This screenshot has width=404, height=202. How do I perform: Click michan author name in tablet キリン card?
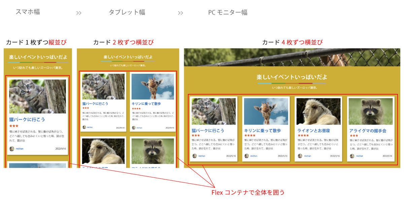tap(139, 128)
